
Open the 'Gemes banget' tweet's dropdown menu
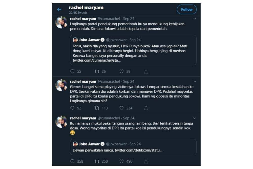point(195,81)
